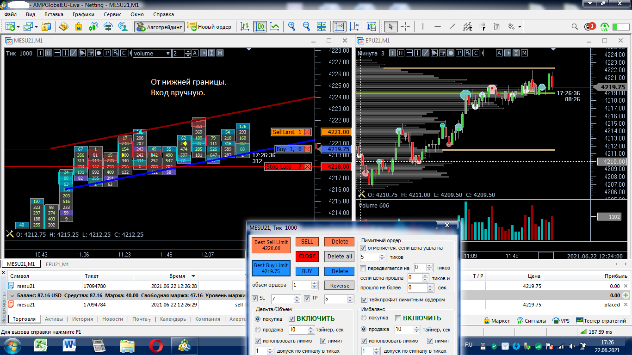Tile chart windows using the grid icon
This screenshot has height=355, width=632.
[322, 26]
